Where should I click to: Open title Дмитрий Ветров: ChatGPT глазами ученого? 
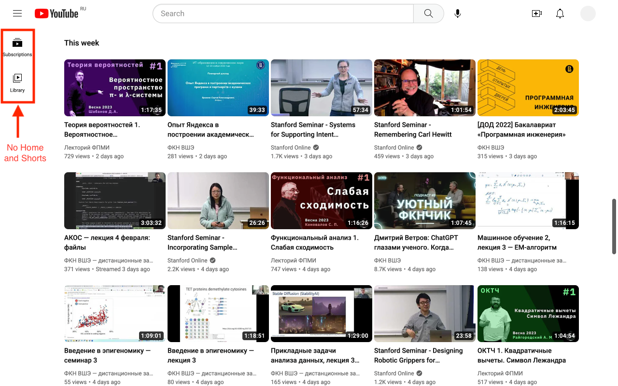[x=416, y=242]
